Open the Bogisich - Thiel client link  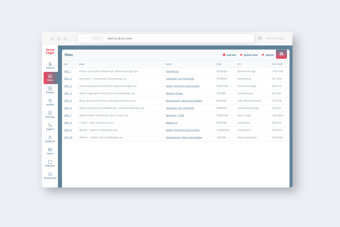(175, 115)
